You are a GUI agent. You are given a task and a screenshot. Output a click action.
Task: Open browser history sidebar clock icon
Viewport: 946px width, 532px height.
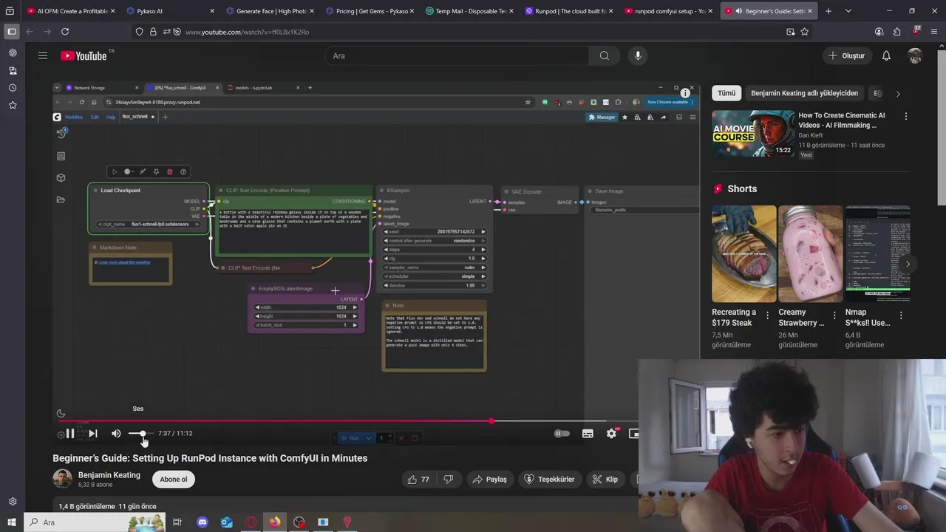coord(13,88)
